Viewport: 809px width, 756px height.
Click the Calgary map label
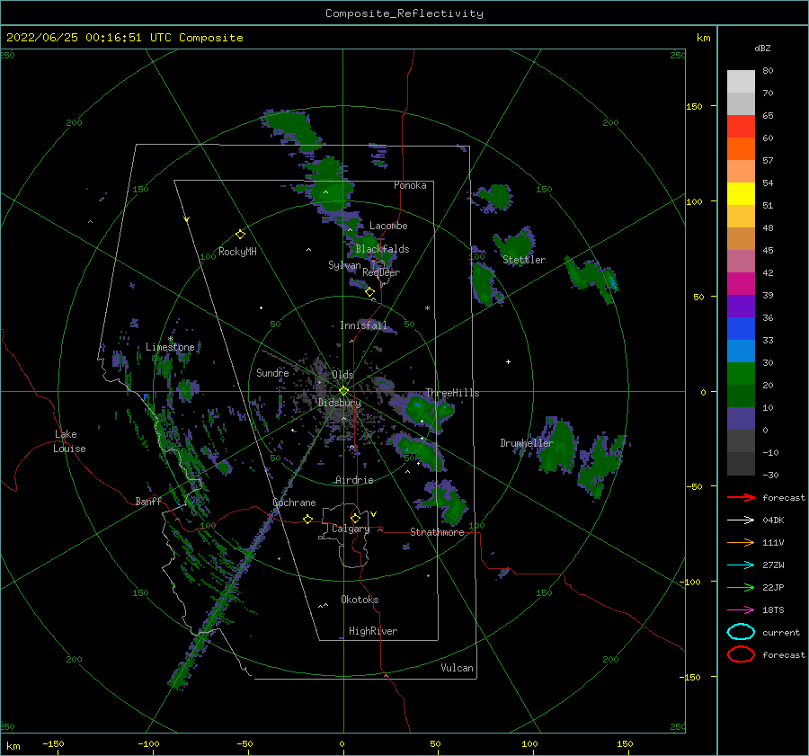(351, 529)
